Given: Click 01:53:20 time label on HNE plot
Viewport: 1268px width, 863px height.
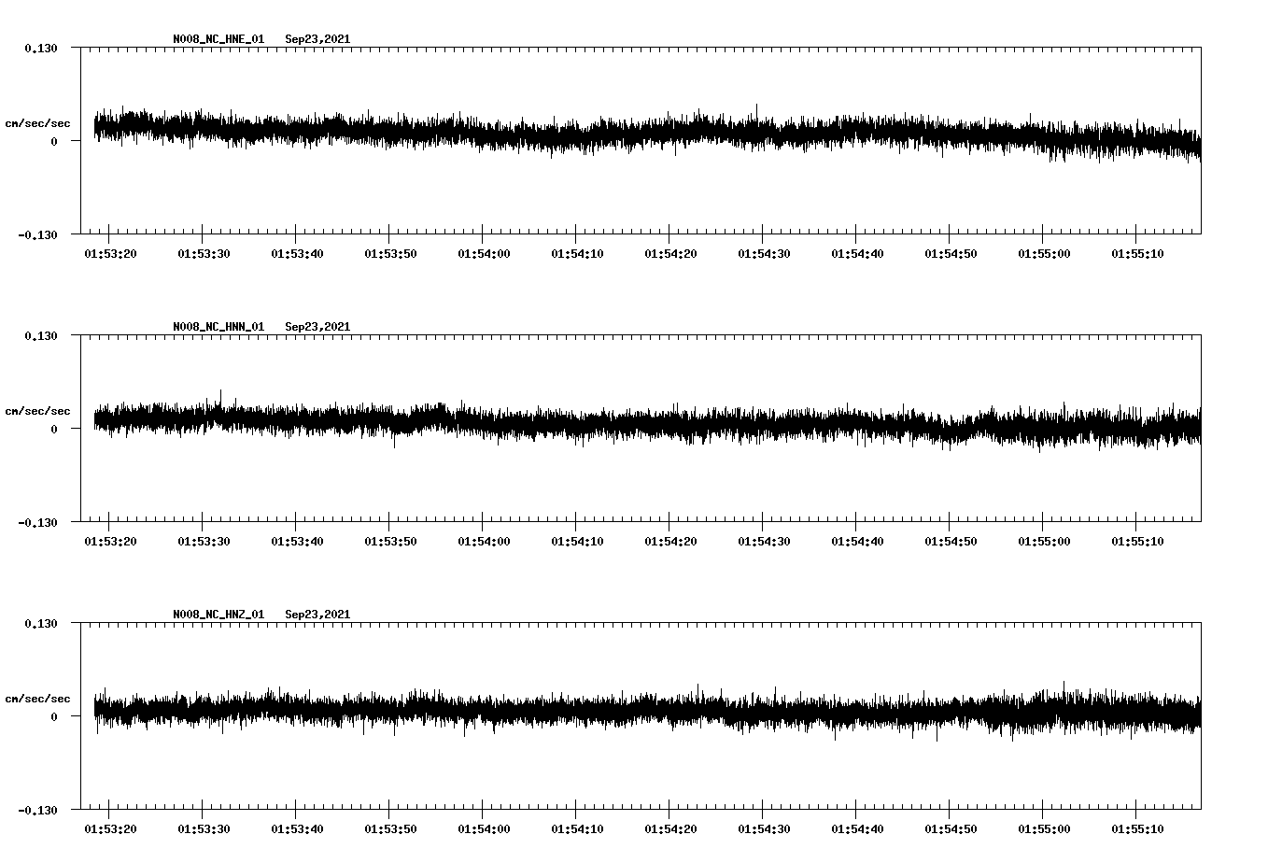Looking at the screenshot, I should click(x=110, y=253).
